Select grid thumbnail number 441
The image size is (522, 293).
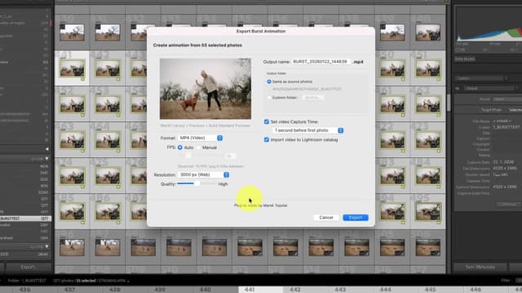point(72,68)
